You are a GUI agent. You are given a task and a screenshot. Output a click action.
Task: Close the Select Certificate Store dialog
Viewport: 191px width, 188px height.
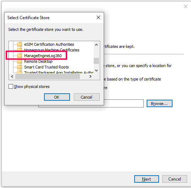pos(98,17)
